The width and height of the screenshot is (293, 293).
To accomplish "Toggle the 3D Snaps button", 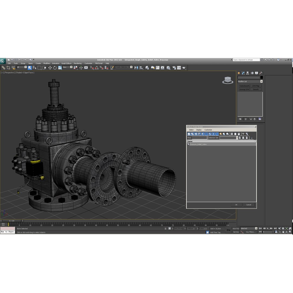I will click(x=92, y=68).
